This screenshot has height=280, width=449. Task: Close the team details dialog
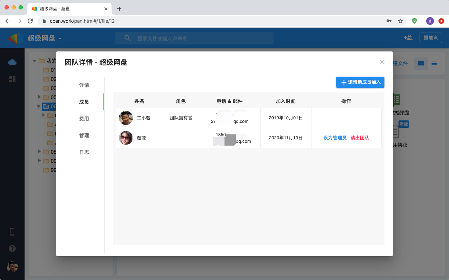coord(382,62)
